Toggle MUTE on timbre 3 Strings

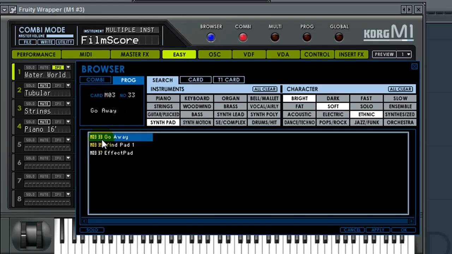(x=44, y=104)
